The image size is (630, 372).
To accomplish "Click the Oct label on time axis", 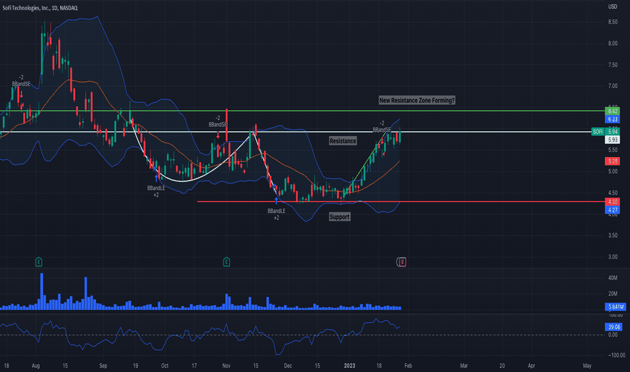I will click(x=165, y=365).
